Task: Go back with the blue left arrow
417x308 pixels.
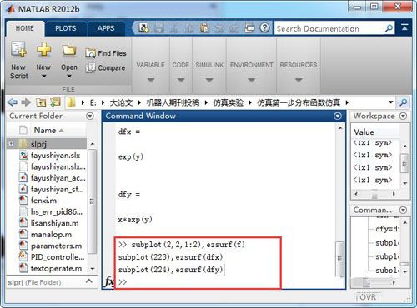Action: [13, 102]
